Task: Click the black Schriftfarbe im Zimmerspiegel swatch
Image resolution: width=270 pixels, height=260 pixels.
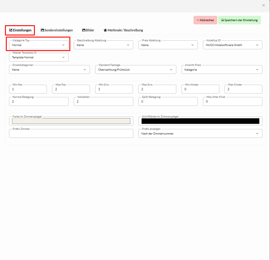Action: pyautogui.click(x=200, y=121)
